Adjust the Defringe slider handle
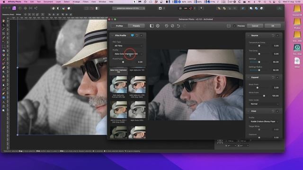 pos(259,62)
